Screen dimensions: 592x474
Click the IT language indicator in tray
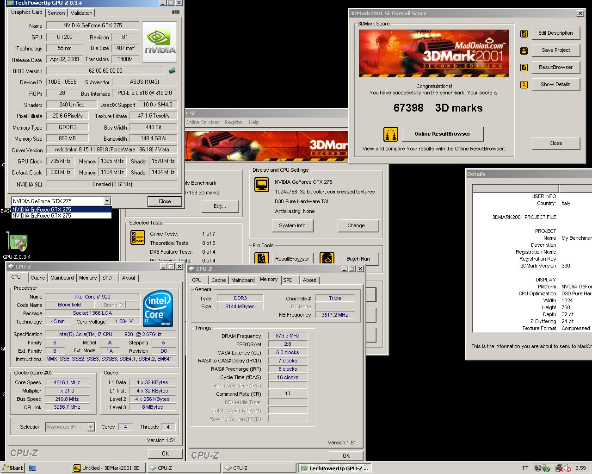click(524, 468)
